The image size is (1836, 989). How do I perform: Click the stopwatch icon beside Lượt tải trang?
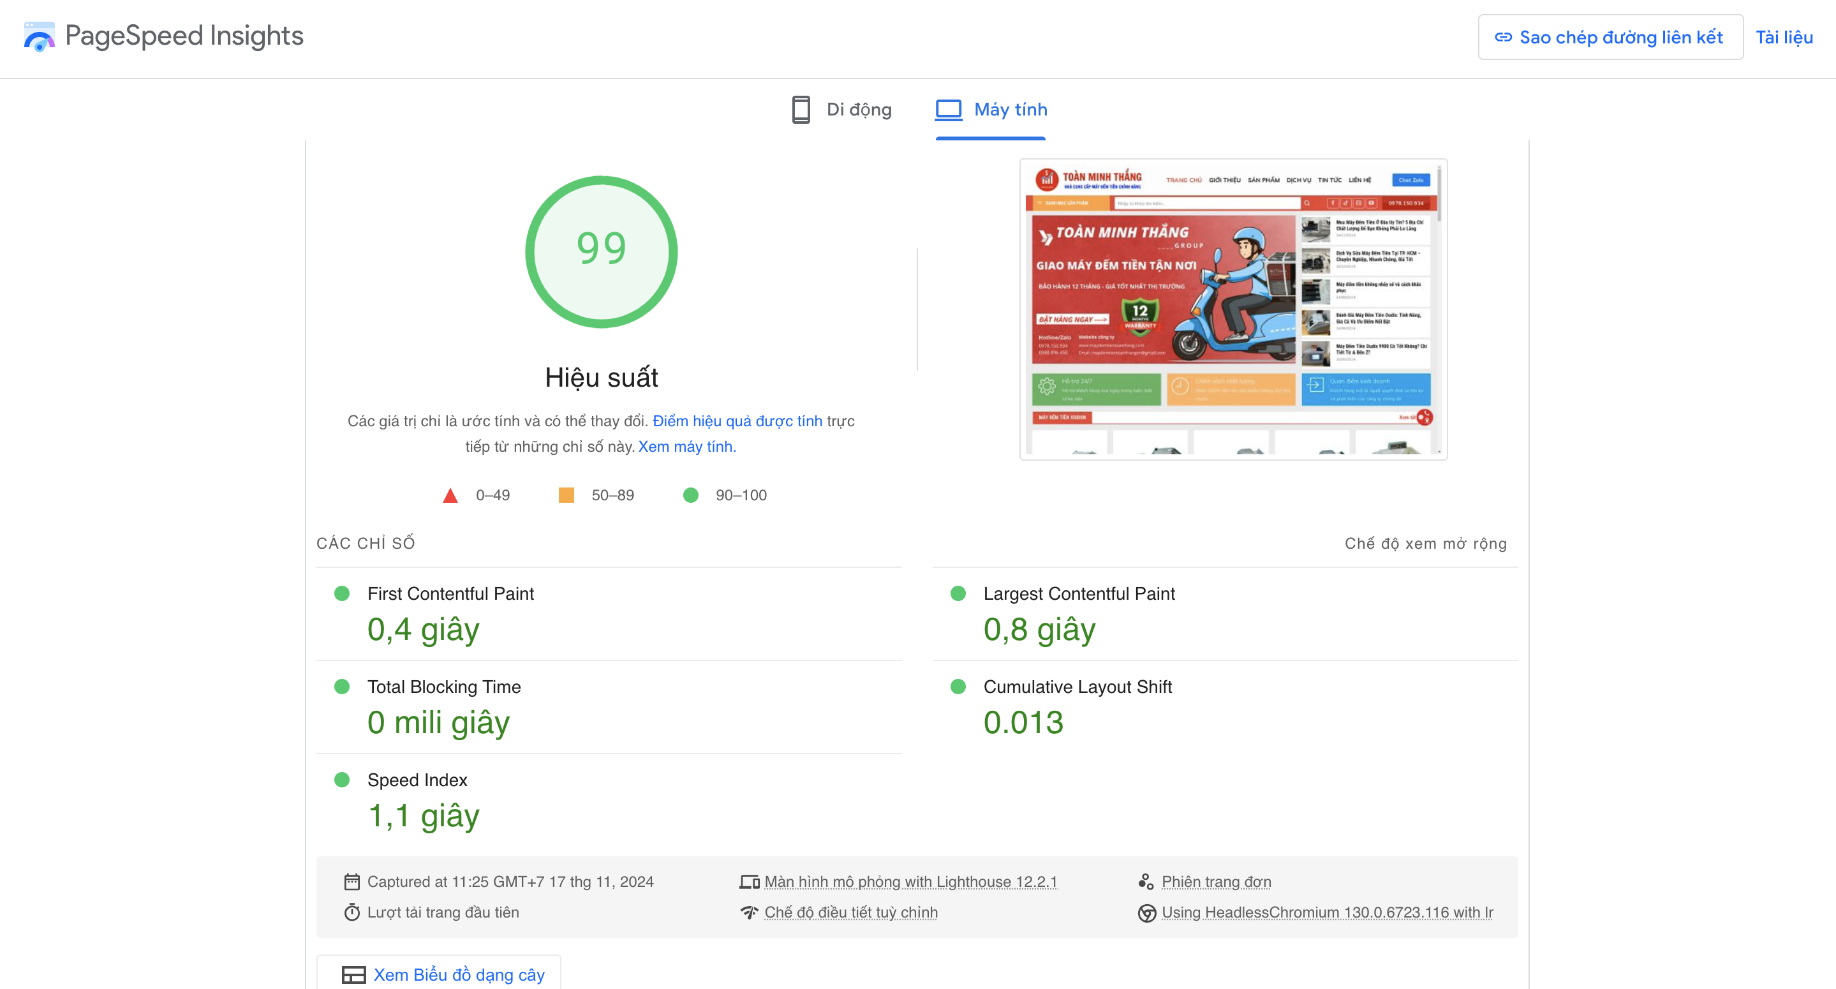tap(352, 912)
